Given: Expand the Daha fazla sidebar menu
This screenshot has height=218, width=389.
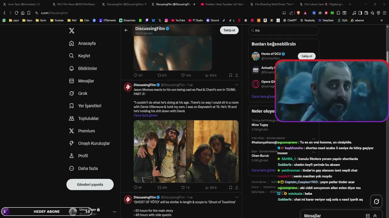Looking at the screenshot, I should pos(83,168).
